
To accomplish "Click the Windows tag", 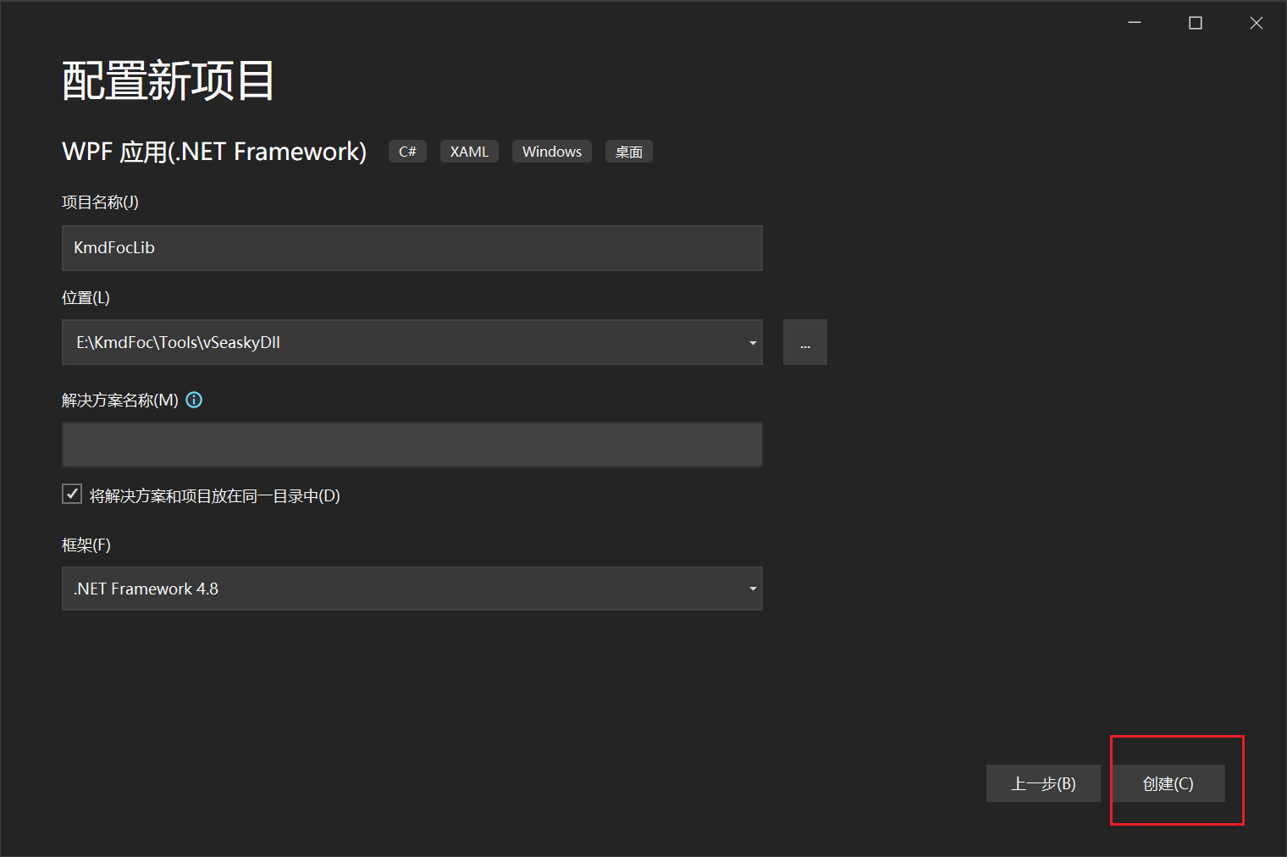I will point(552,152).
